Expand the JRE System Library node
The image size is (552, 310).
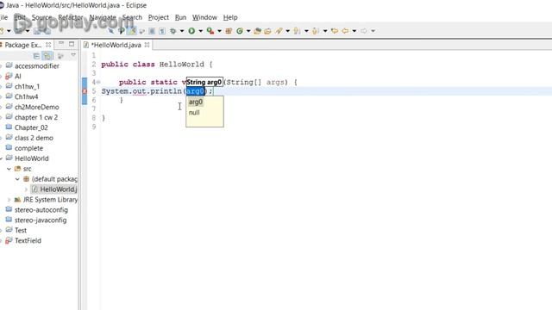pyautogui.click(x=9, y=200)
